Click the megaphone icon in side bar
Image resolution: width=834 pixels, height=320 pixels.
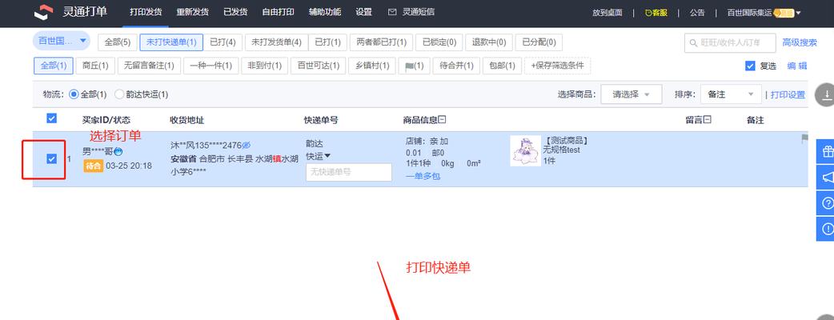point(827,178)
